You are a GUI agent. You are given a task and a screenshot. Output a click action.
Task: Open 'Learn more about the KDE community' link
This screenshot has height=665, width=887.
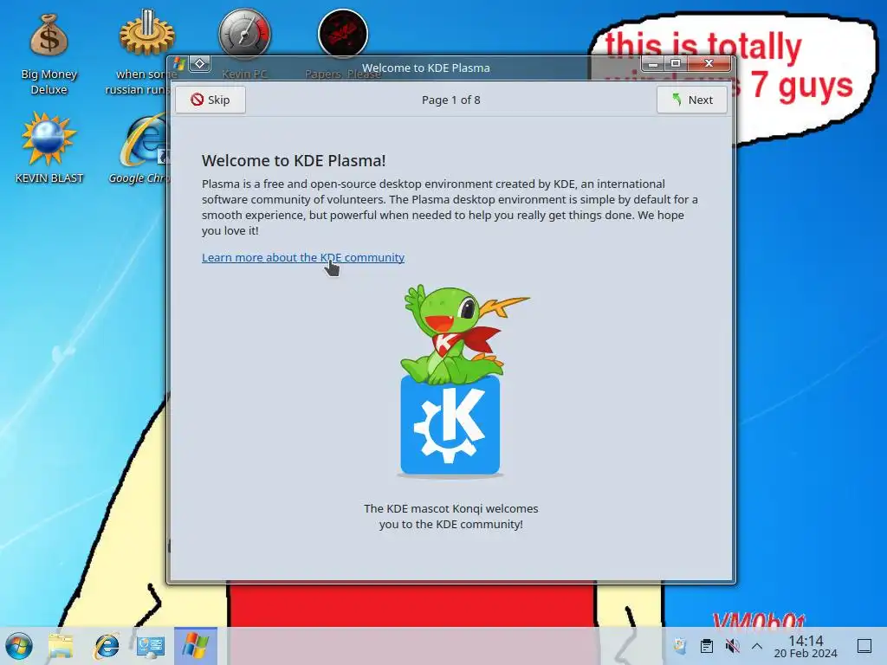point(303,257)
